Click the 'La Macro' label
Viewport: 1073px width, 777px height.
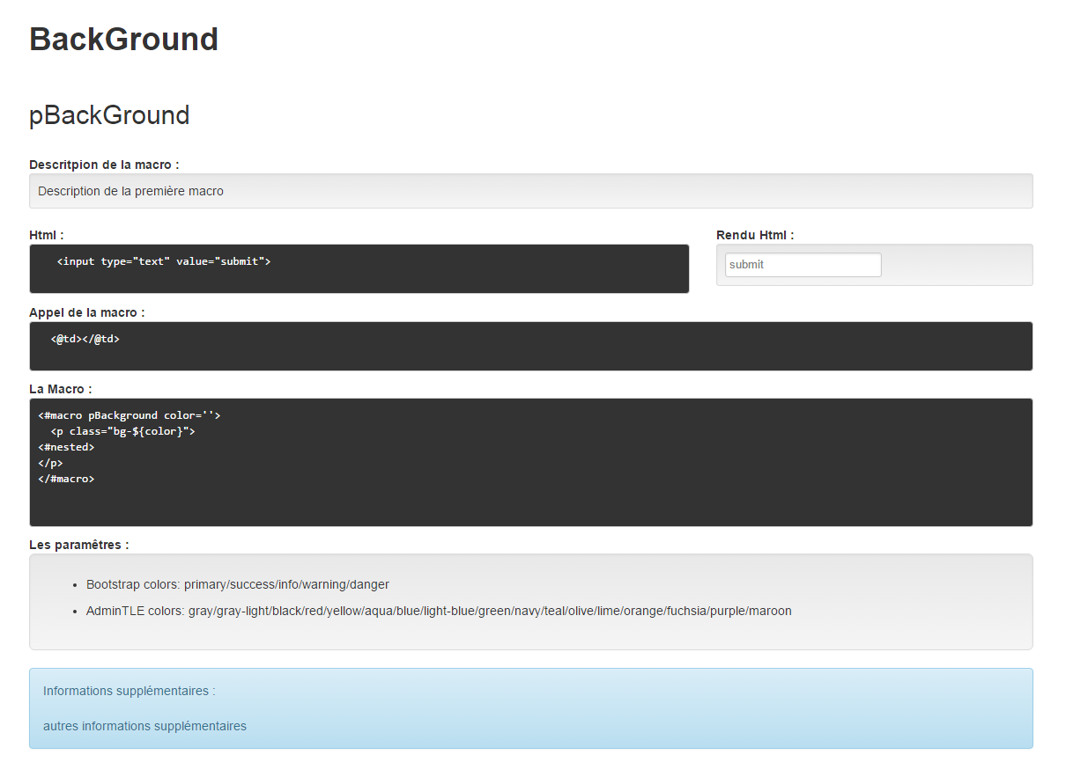(60, 389)
